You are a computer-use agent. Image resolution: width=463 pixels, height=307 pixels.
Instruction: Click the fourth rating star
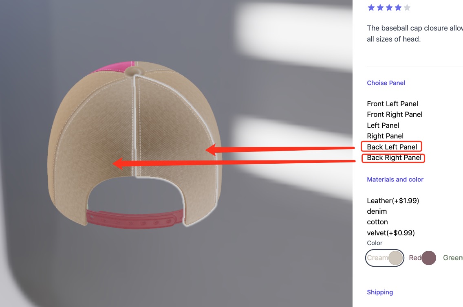point(398,8)
